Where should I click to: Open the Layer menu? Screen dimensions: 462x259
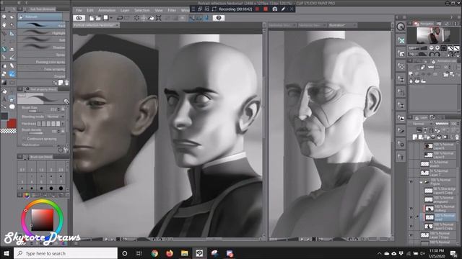click(x=125, y=10)
